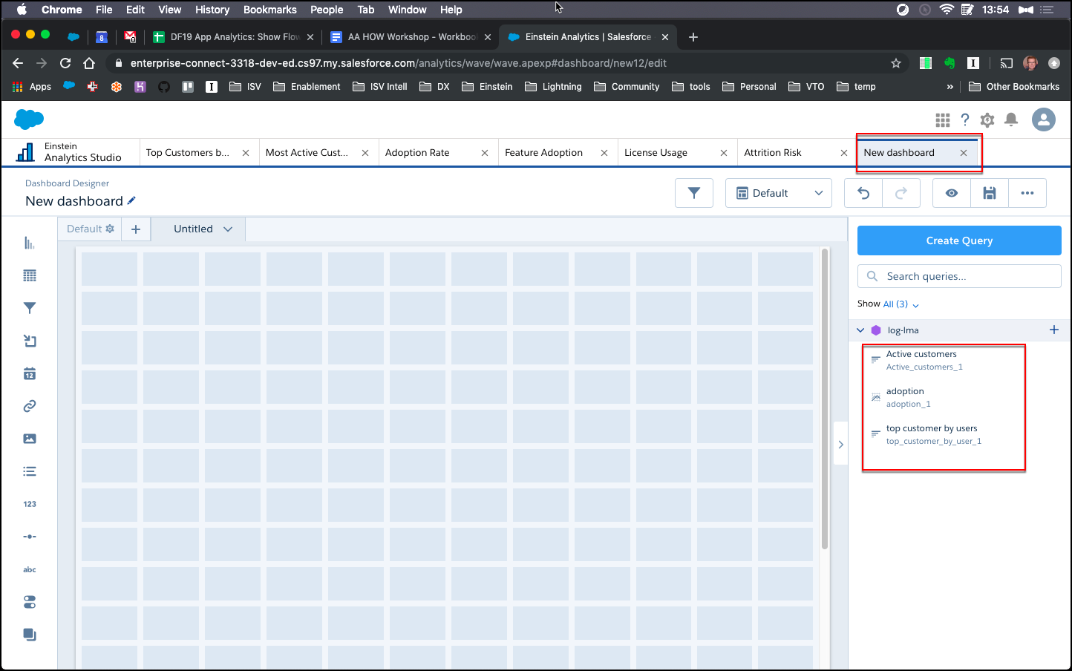Add a filter widget from sidebar

(30, 308)
